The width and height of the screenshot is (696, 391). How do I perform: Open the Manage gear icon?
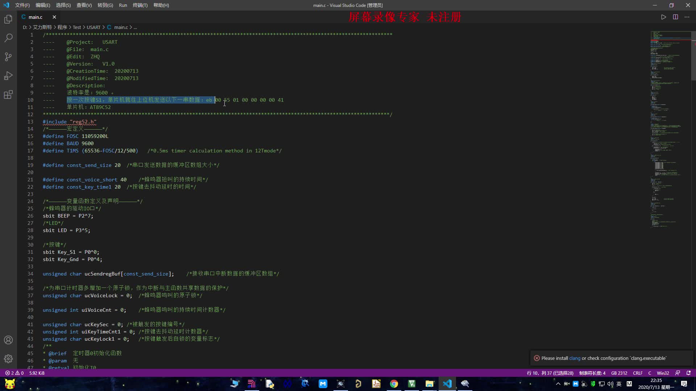tap(8, 359)
